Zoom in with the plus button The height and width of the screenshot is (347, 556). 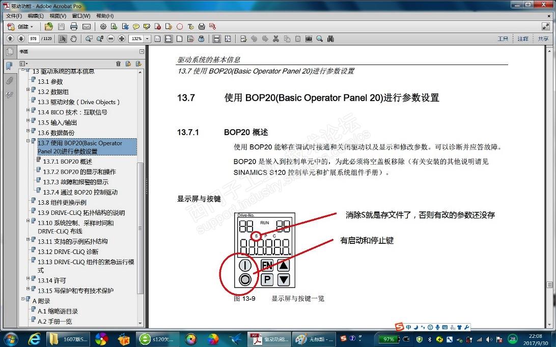[x=122, y=39]
